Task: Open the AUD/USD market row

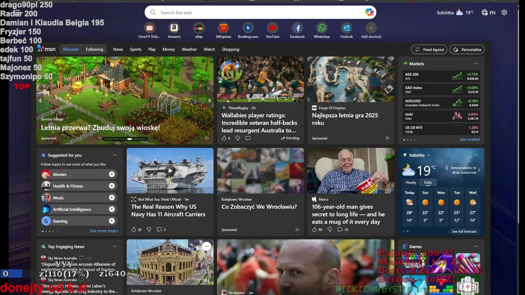Action: click(x=441, y=102)
